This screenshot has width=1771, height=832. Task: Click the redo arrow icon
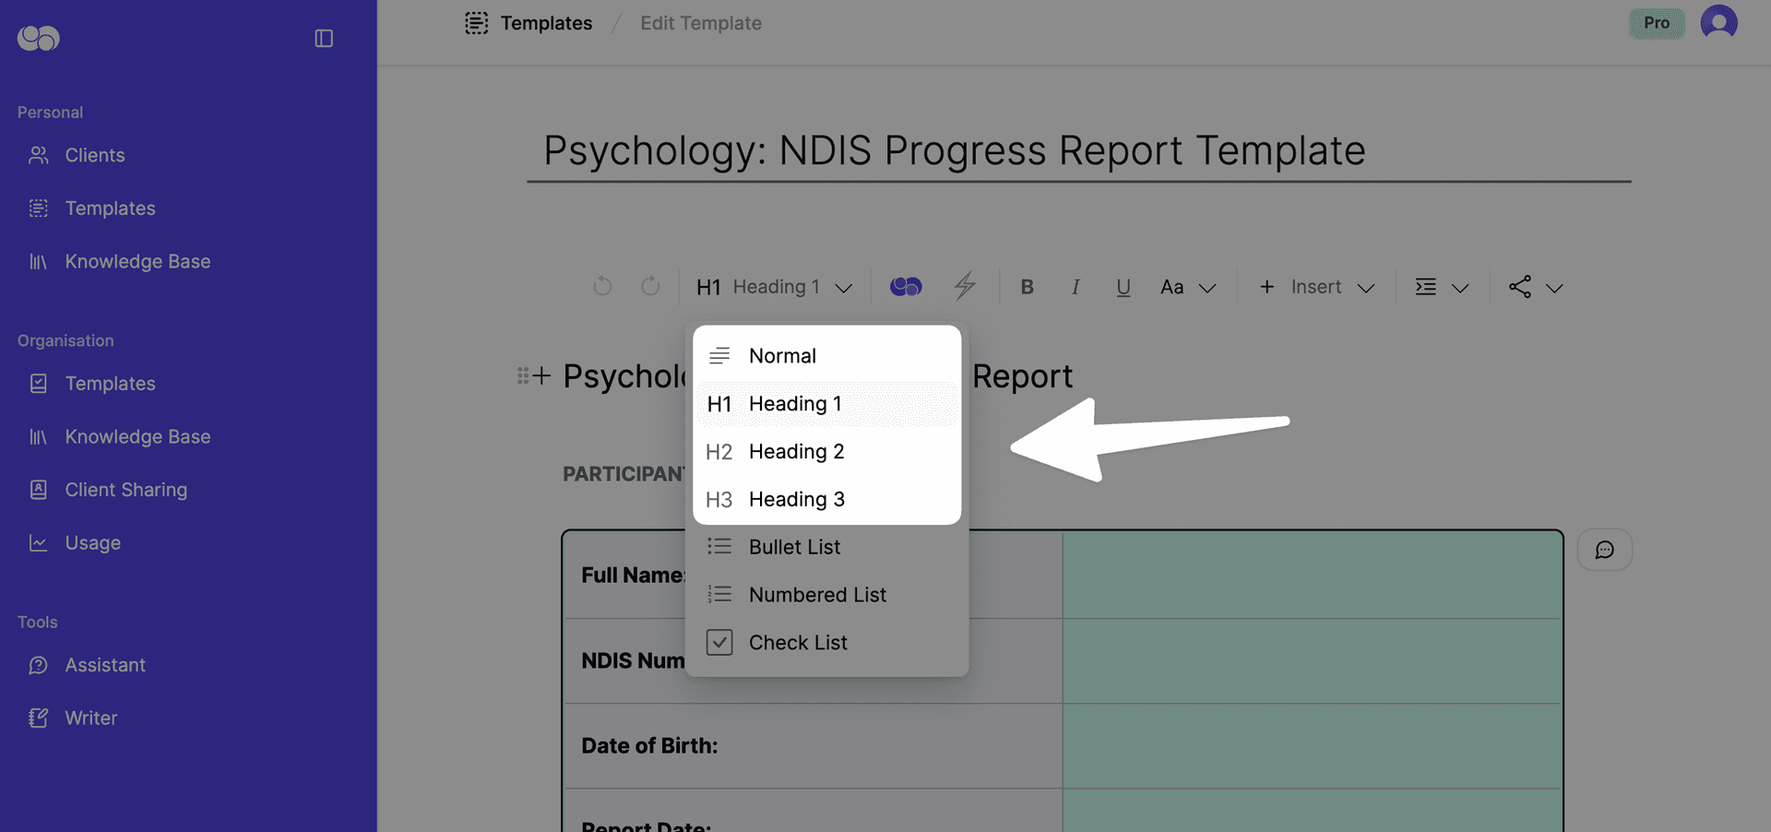650,287
